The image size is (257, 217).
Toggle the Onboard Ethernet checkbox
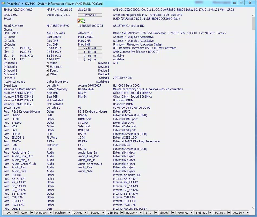(x=47, y=67)
